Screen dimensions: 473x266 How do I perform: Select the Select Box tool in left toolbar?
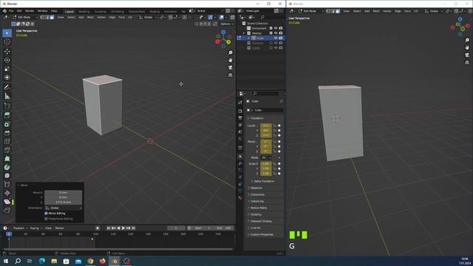pos(7,33)
